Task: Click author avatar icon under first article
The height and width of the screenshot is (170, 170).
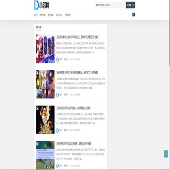Action: tap(58, 59)
